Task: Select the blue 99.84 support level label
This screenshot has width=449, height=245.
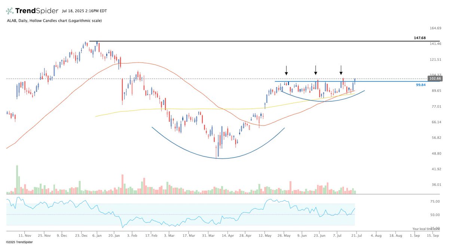Action: tap(421, 85)
